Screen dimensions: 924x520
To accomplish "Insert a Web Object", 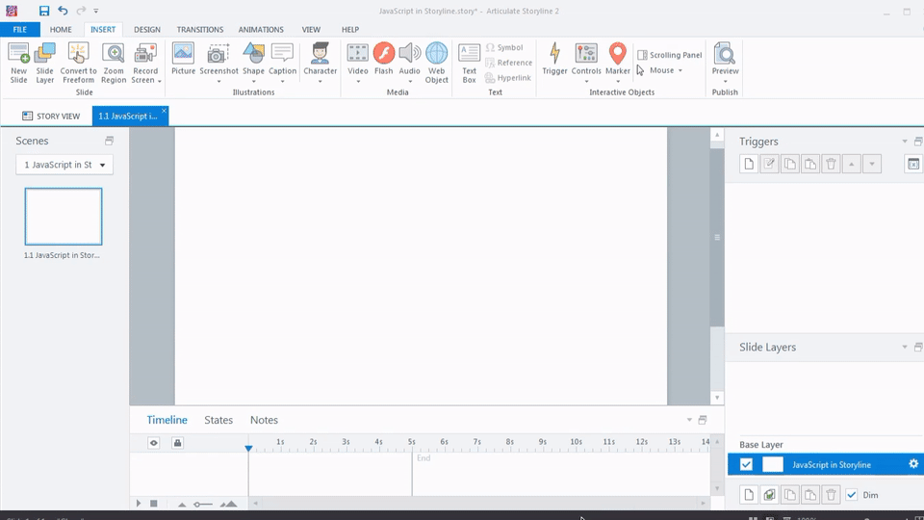I will coord(437,63).
